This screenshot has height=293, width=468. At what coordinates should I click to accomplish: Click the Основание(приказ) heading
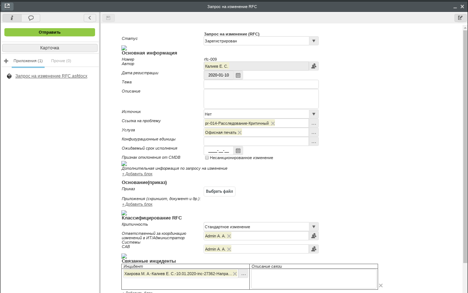144,182
